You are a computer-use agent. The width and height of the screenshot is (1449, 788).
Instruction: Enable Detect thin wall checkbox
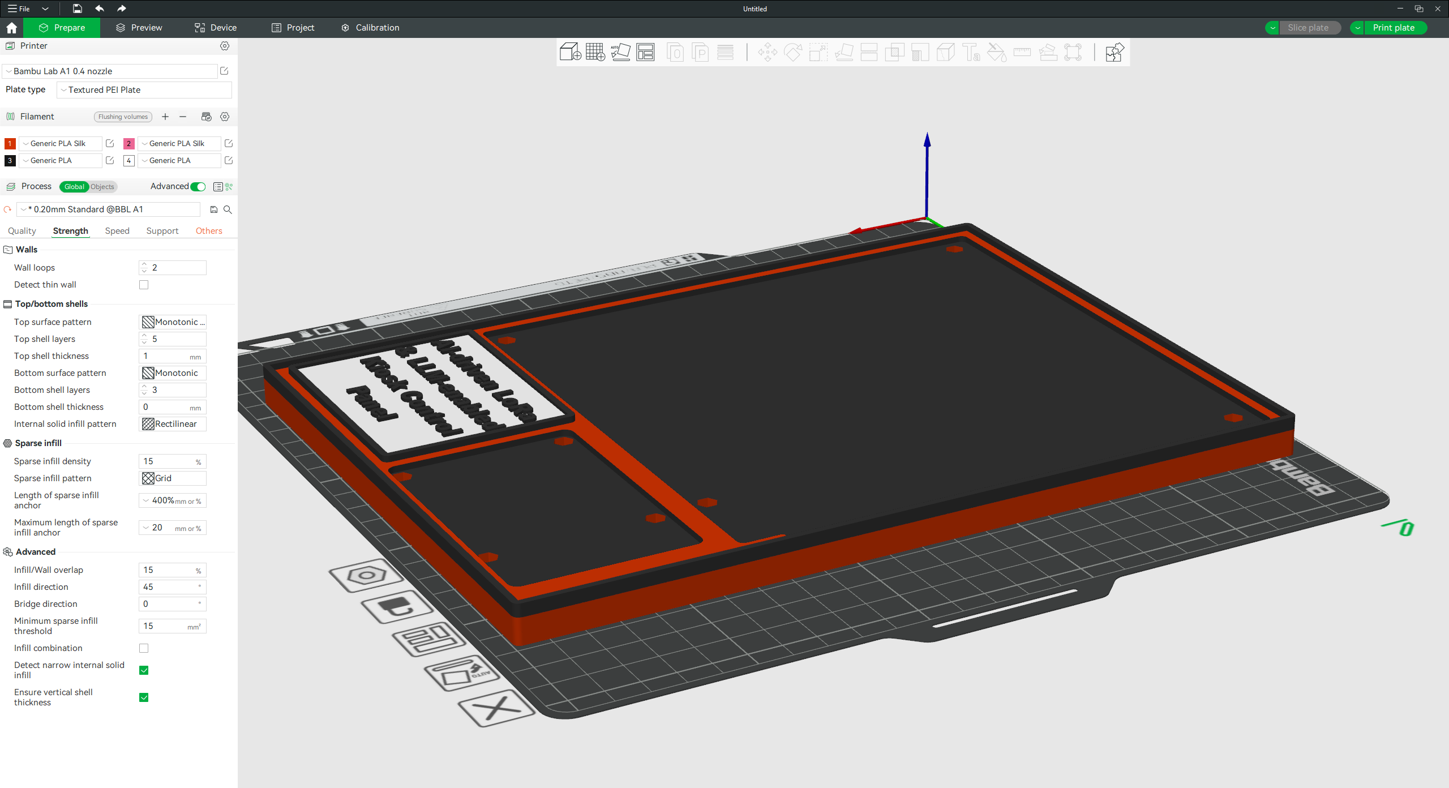tap(144, 285)
